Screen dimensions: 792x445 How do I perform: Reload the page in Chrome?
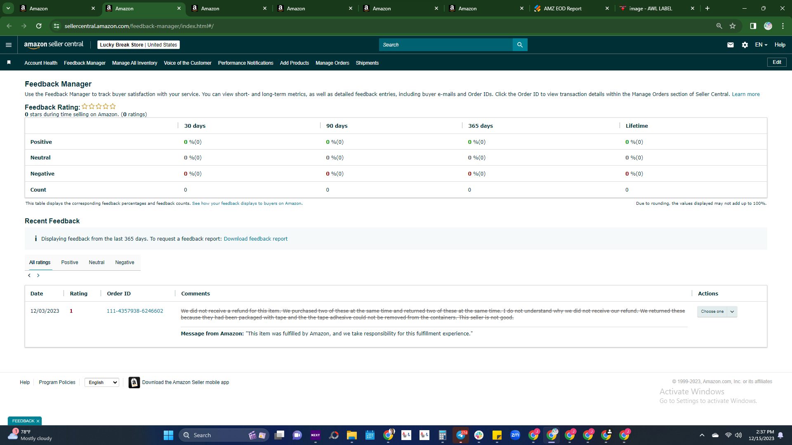tap(39, 26)
